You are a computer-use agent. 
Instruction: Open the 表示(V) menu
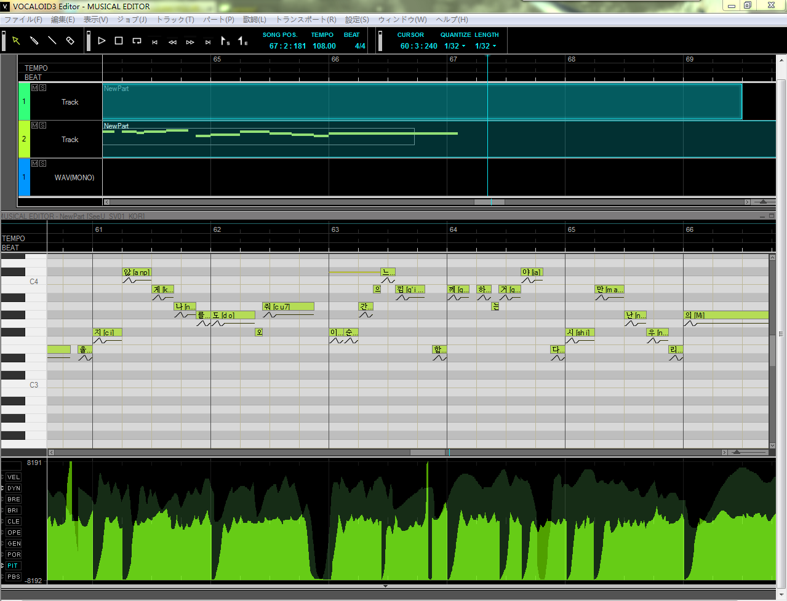pos(96,20)
